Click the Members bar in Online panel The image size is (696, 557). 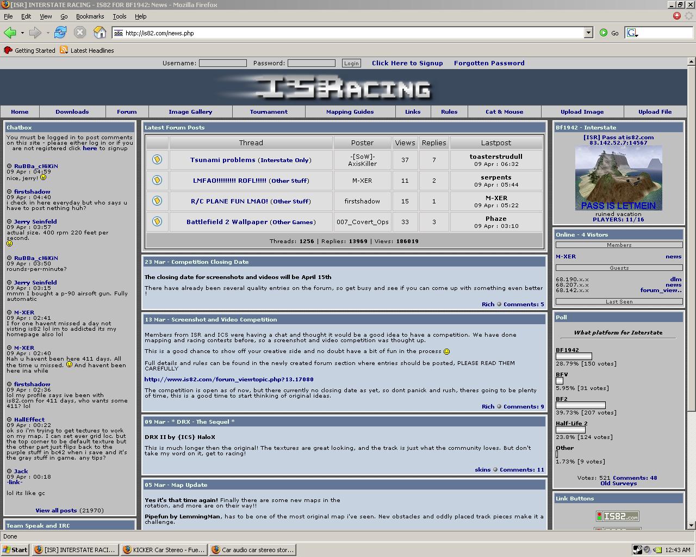pyautogui.click(x=619, y=245)
